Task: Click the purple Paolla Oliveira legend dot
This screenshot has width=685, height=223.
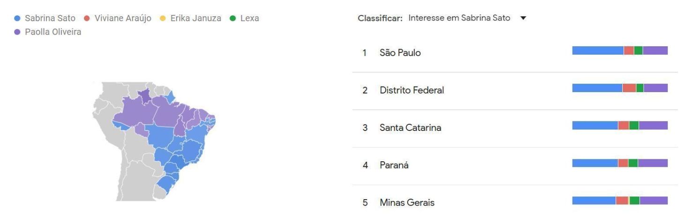Action: [18, 32]
